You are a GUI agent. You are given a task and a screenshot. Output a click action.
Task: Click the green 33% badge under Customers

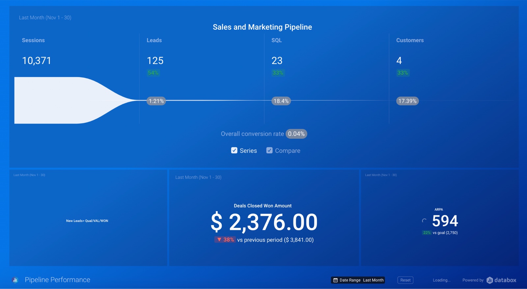[x=403, y=73]
